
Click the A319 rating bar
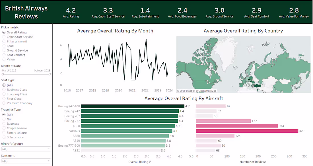click(123, 141)
